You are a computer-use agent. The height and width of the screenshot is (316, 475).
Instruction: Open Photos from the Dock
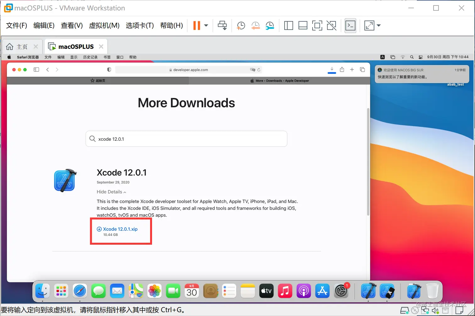pyautogui.click(x=155, y=291)
